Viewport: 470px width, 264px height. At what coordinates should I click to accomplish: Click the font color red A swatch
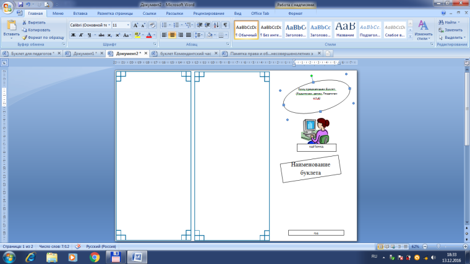pos(148,35)
